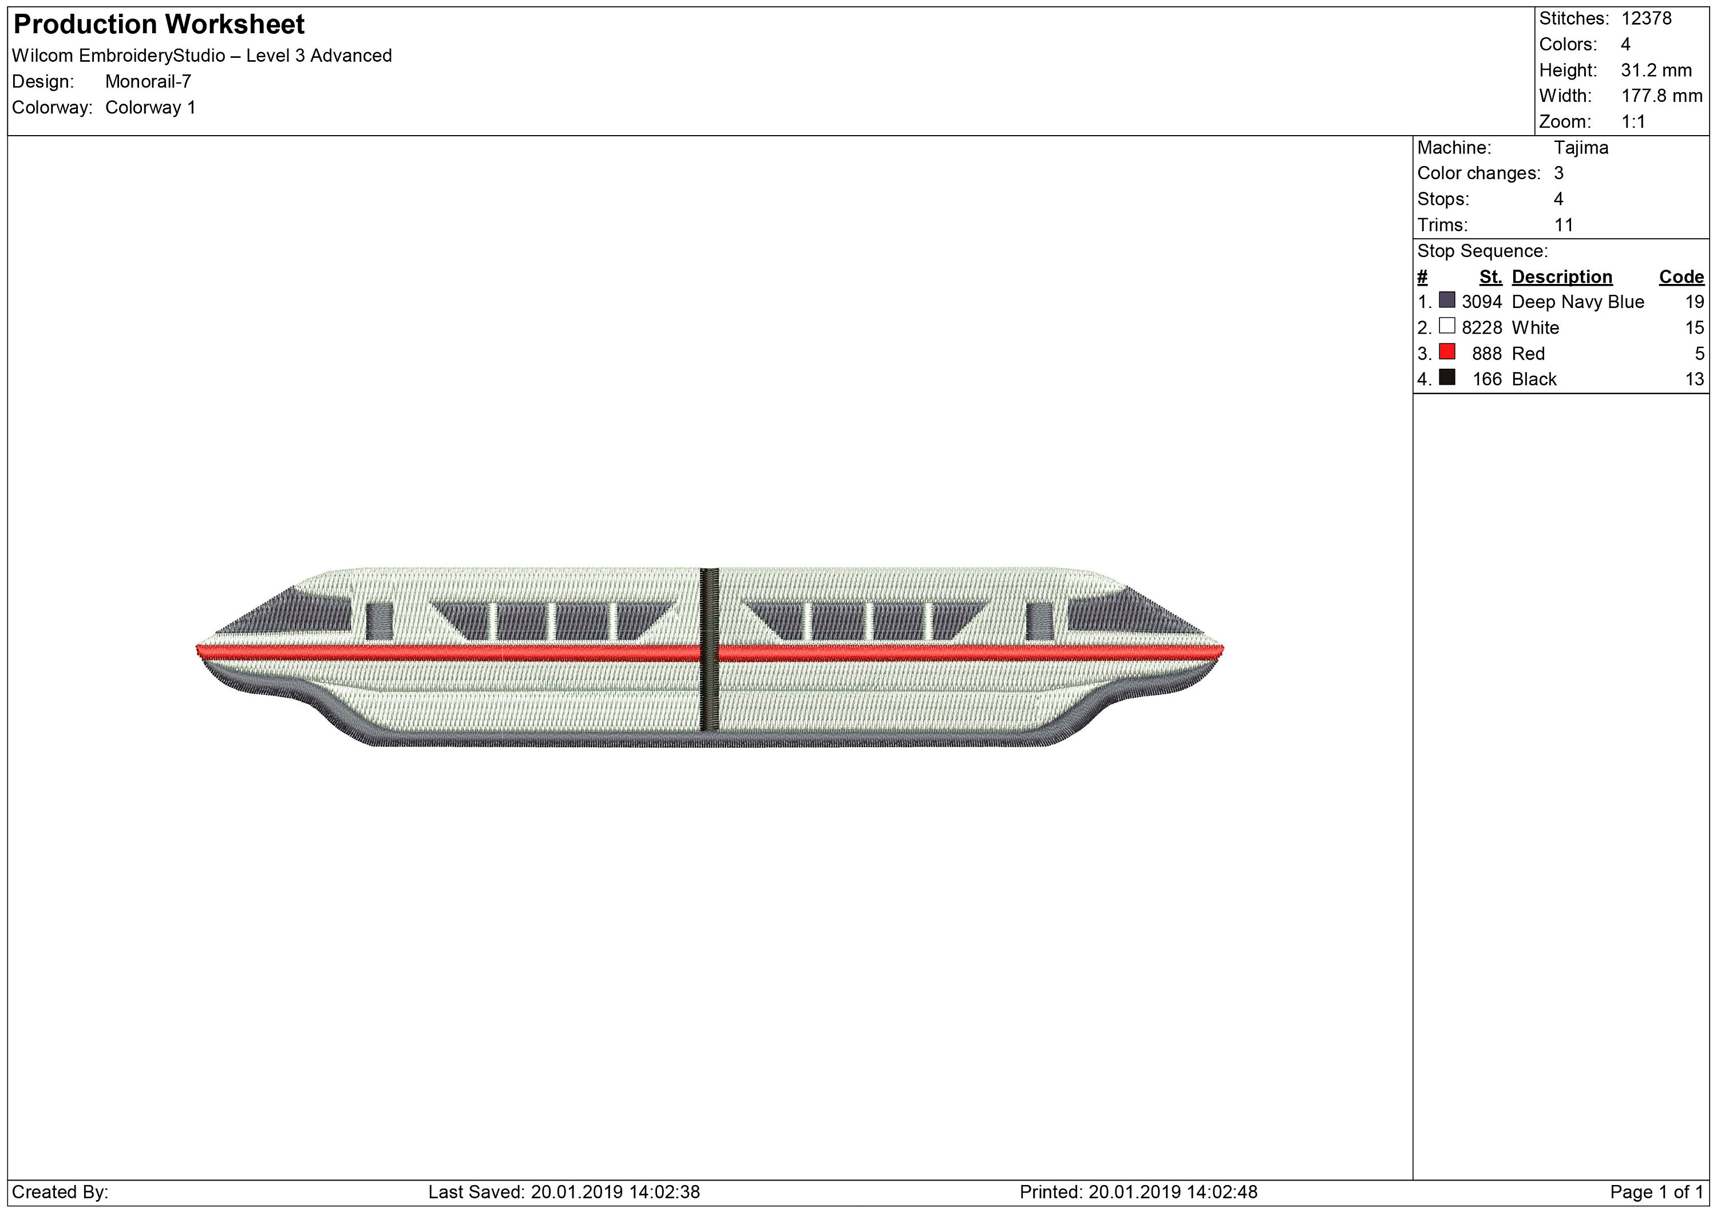The width and height of the screenshot is (1717, 1208).
Task: Click the Colorway 1 label
Action: pos(152,108)
